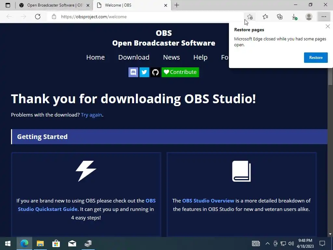Open the OBS Discord link icon

click(x=133, y=72)
